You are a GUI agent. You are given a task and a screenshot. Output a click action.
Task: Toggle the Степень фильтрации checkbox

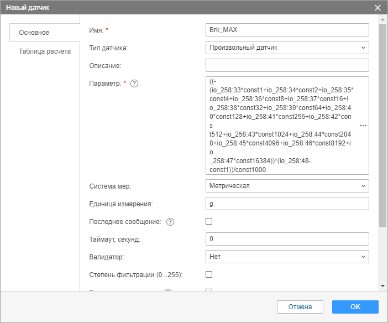click(209, 274)
